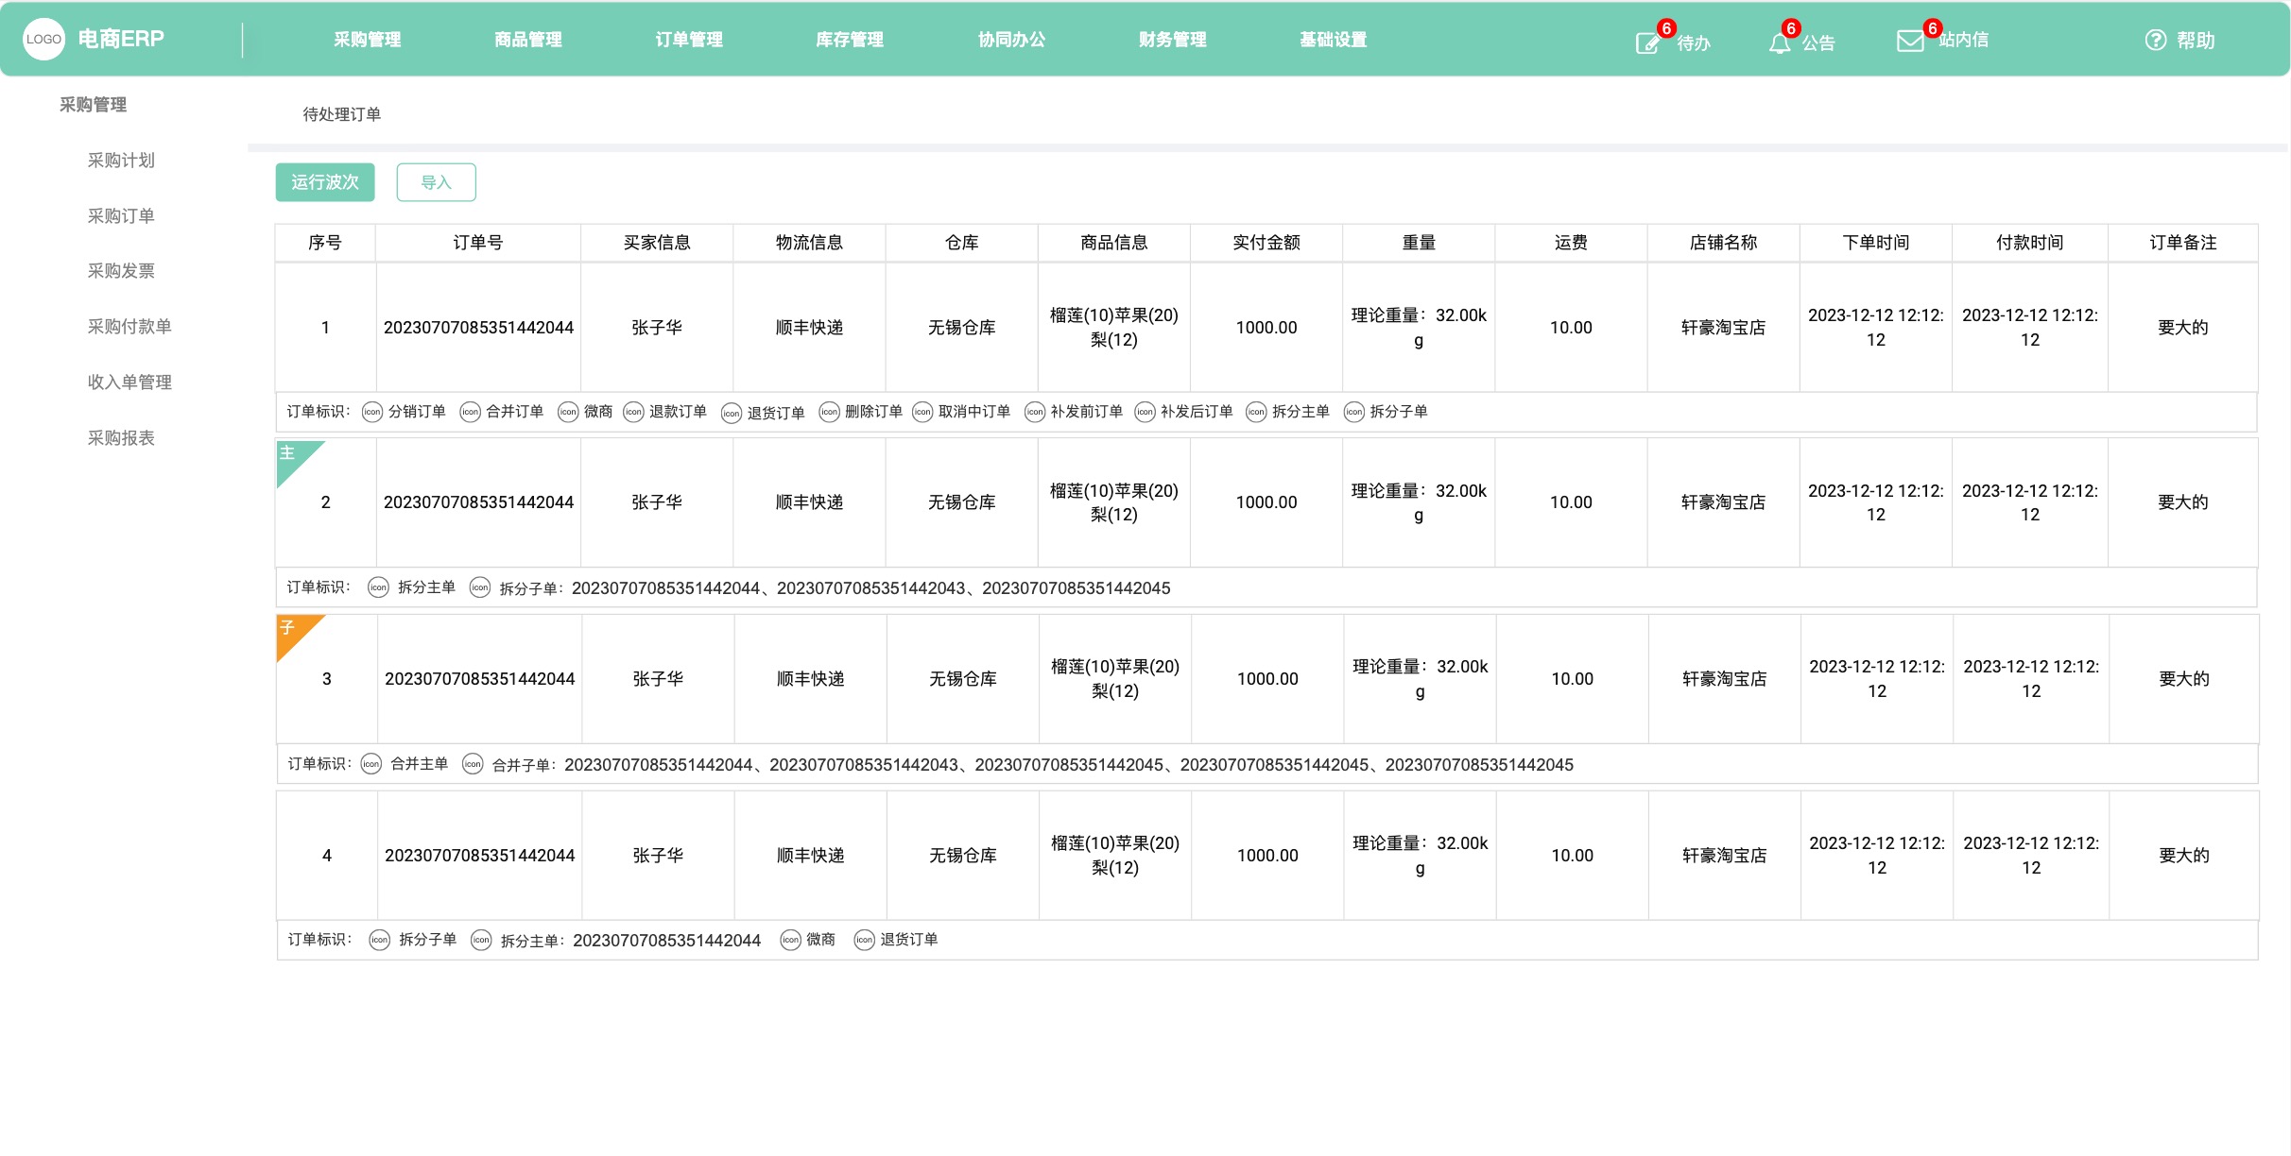
Task: Open the 订单管理 top menu
Action: [689, 40]
